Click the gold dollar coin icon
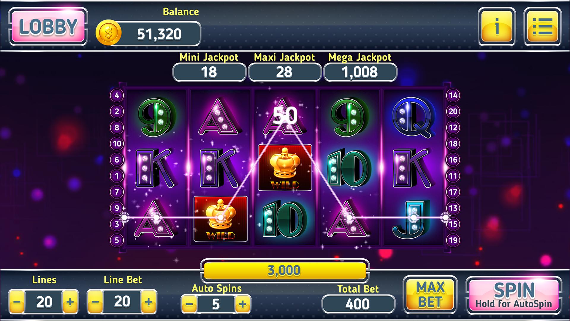The image size is (570, 321). (109, 33)
